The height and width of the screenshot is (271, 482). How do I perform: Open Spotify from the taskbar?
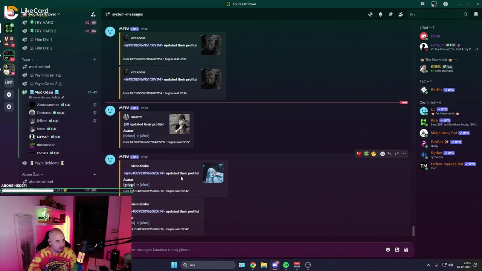[286, 265]
